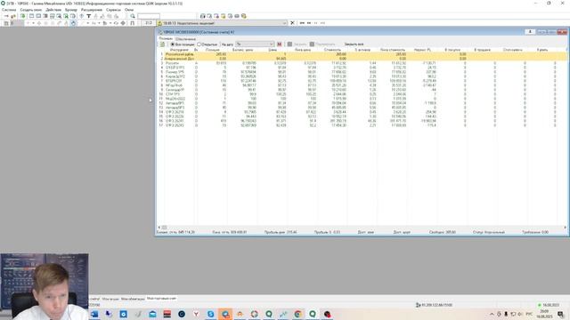Click the Статус status bar entry

[x=489, y=232]
